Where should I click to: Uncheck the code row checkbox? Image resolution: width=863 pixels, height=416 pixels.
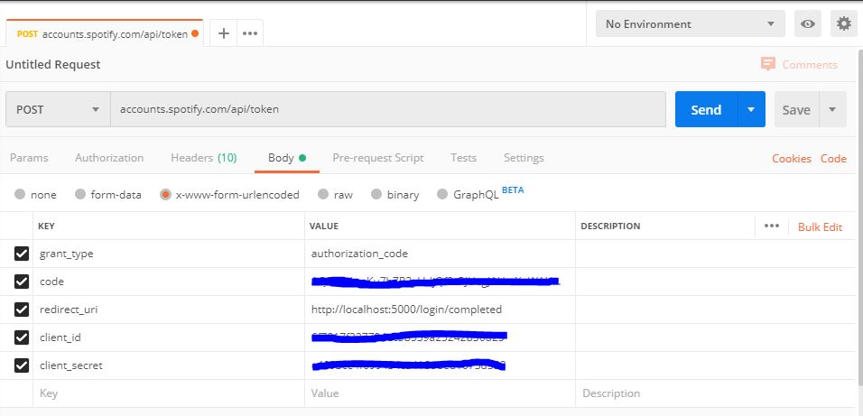[x=22, y=282]
